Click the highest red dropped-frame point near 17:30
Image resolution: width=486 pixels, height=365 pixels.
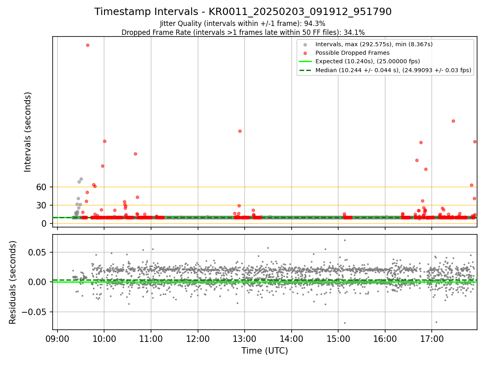tap(453, 121)
